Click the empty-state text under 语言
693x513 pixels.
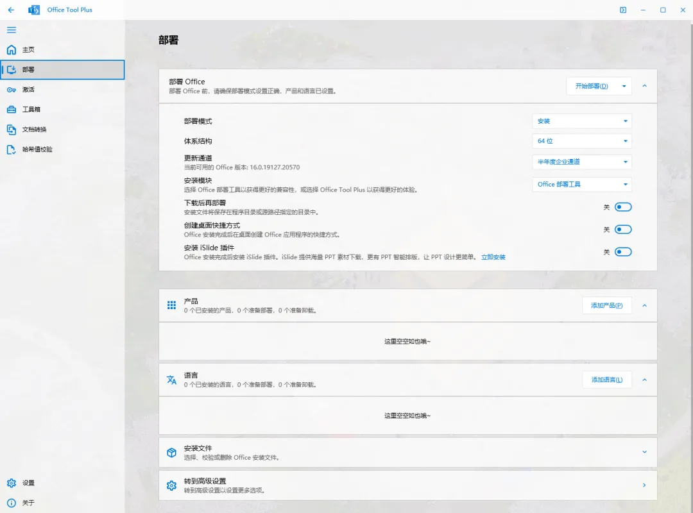click(x=407, y=416)
